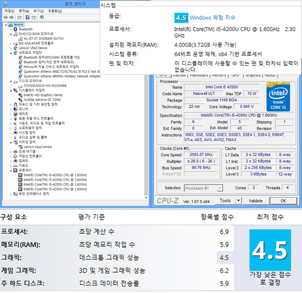
Task: Select Qualcomm Atheros AR956x Wireless Network Adapter
Action: click(62, 76)
